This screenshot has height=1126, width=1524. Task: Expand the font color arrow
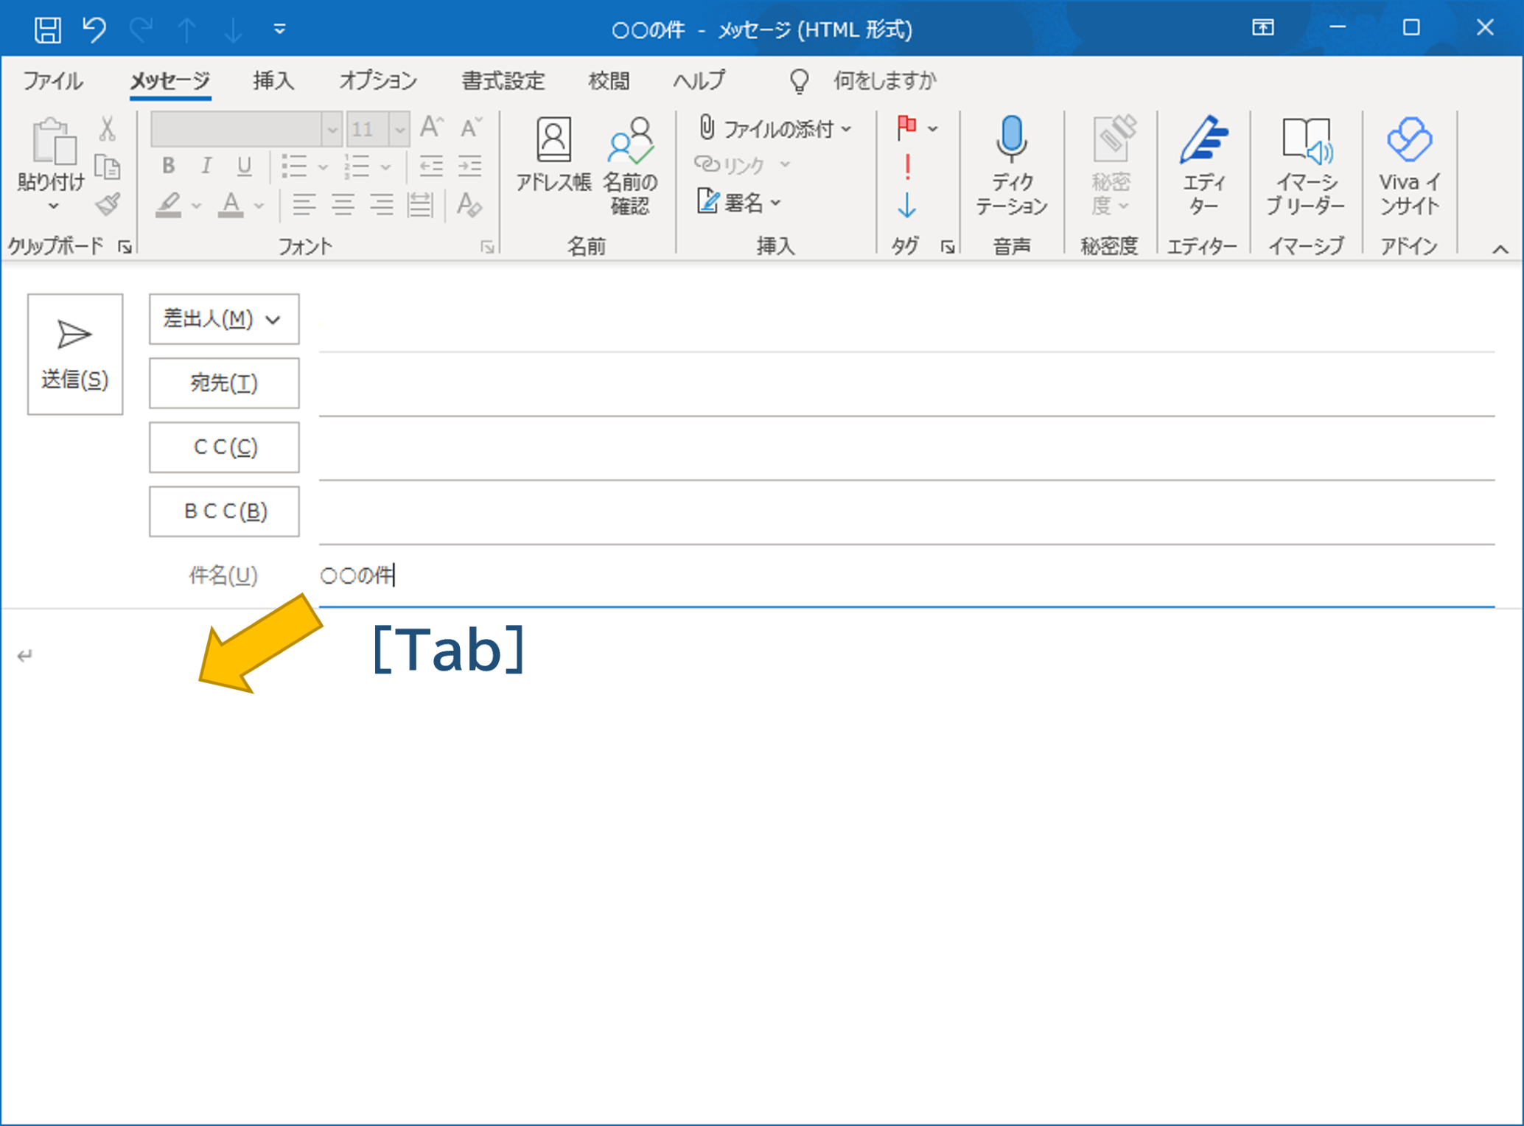pyautogui.click(x=259, y=206)
